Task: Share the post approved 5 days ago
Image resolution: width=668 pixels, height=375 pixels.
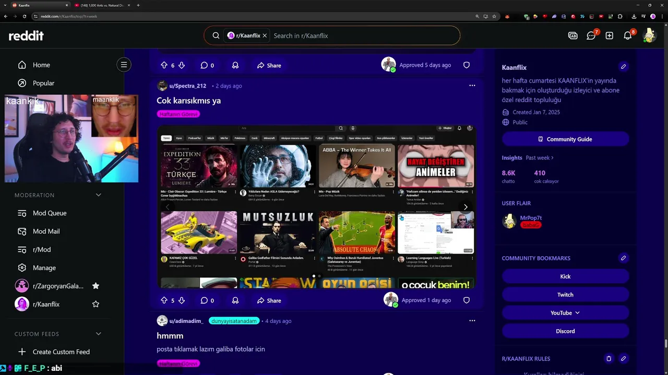Action: pyautogui.click(x=269, y=66)
